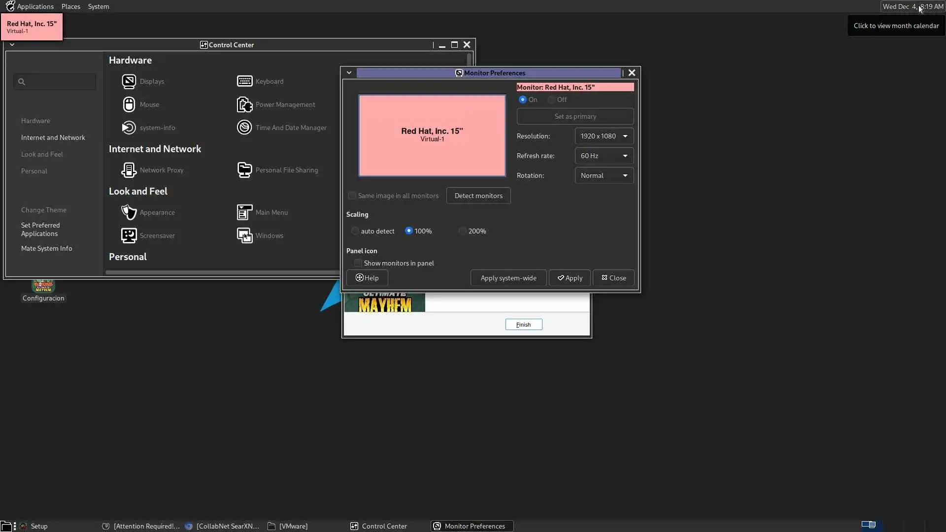Open the Appearance preferences icon

click(x=129, y=212)
